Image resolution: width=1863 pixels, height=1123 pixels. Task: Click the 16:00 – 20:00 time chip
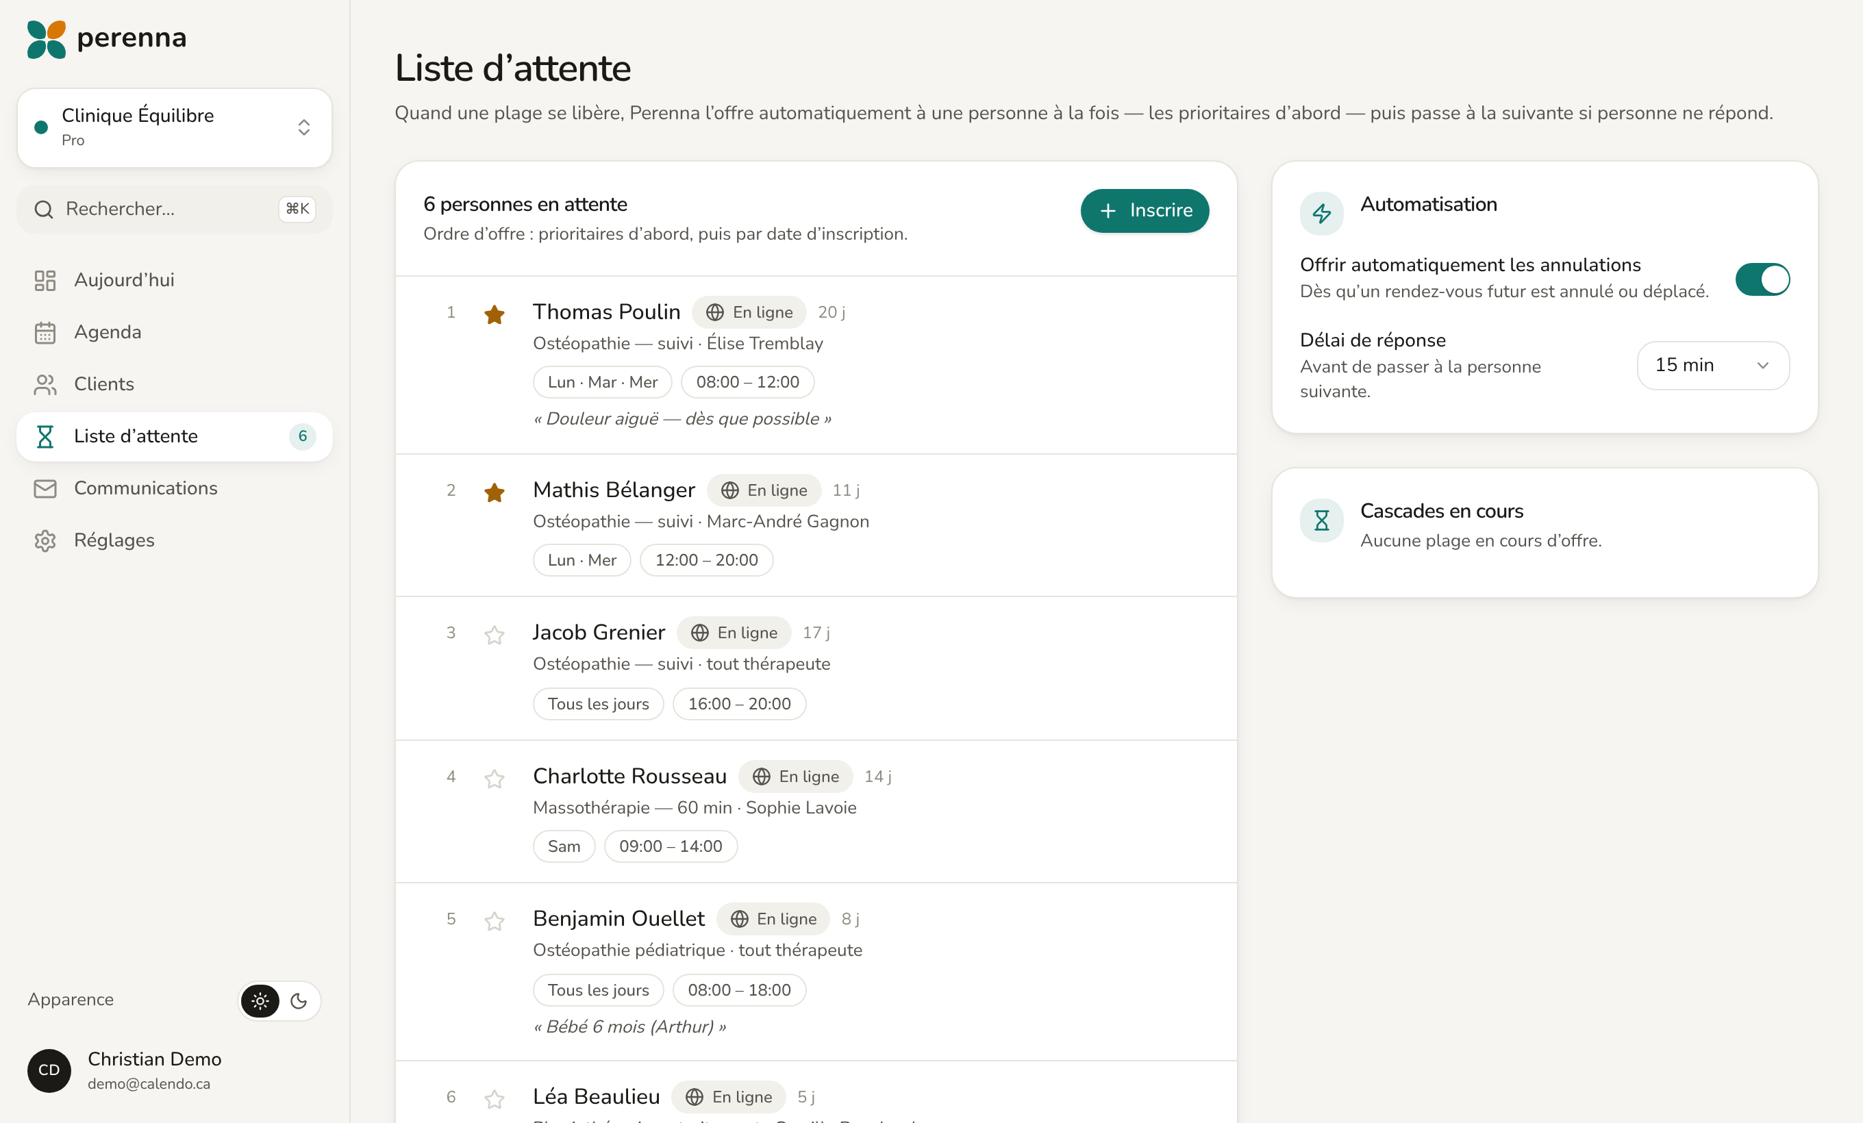[739, 703]
